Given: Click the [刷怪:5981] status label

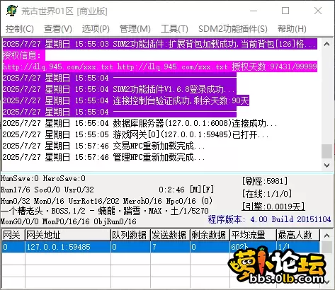Looking at the screenshot, I should (x=265, y=181).
